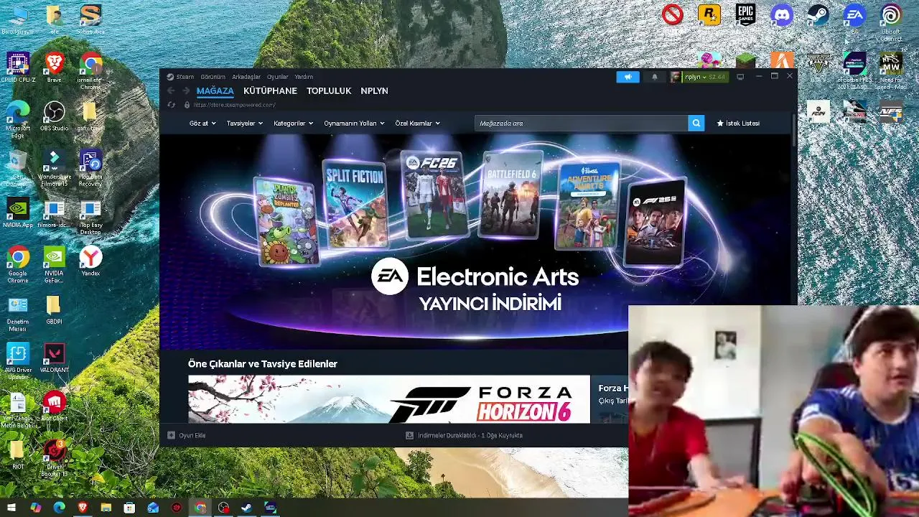
Task: Open iTop Data Recovery desktop icon
Action: tap(90, 168)
